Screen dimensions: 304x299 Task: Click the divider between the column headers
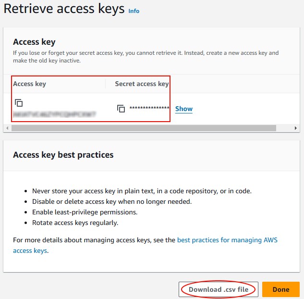pos(106,84)
